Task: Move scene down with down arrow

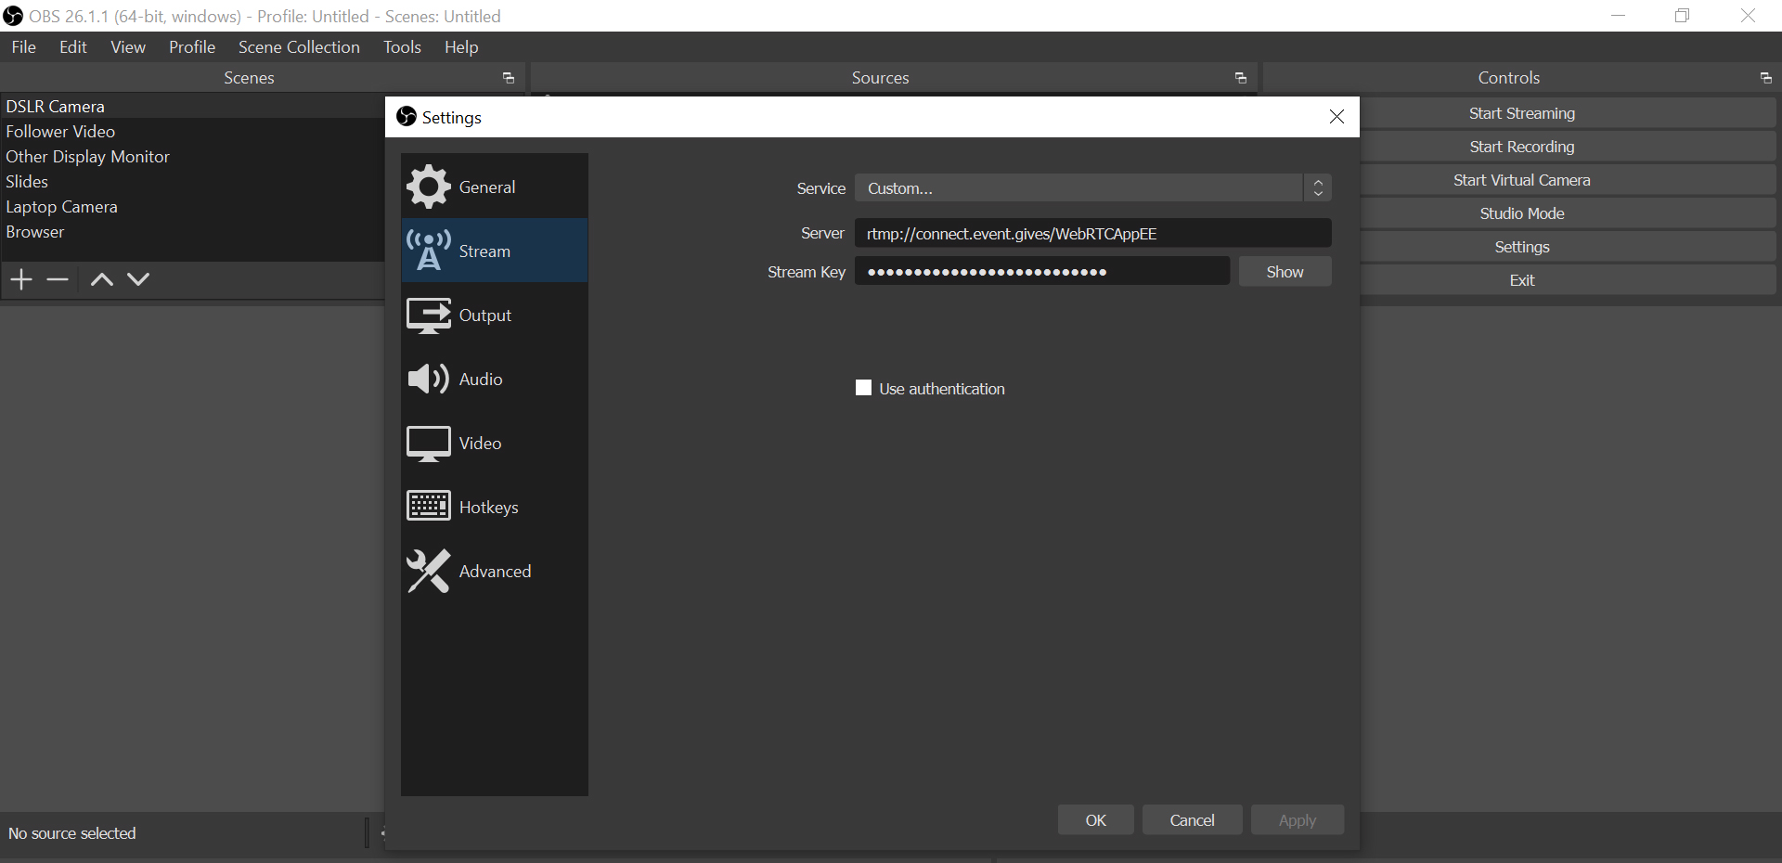Action: 138,279
